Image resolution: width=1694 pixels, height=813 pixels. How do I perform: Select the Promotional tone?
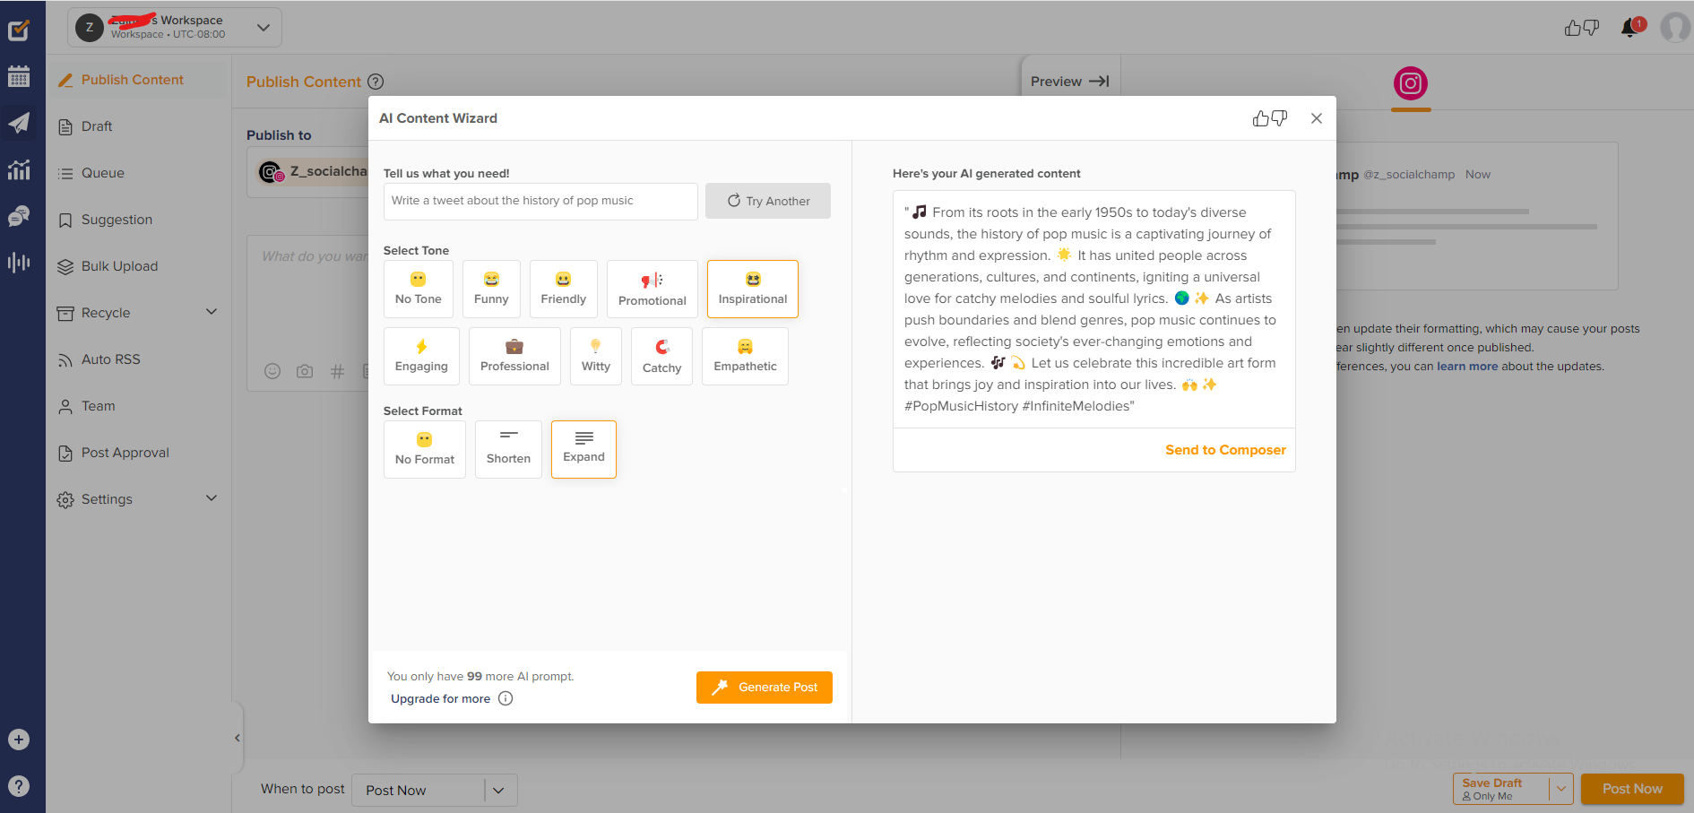pyautogui.click(x=652, y=289)
